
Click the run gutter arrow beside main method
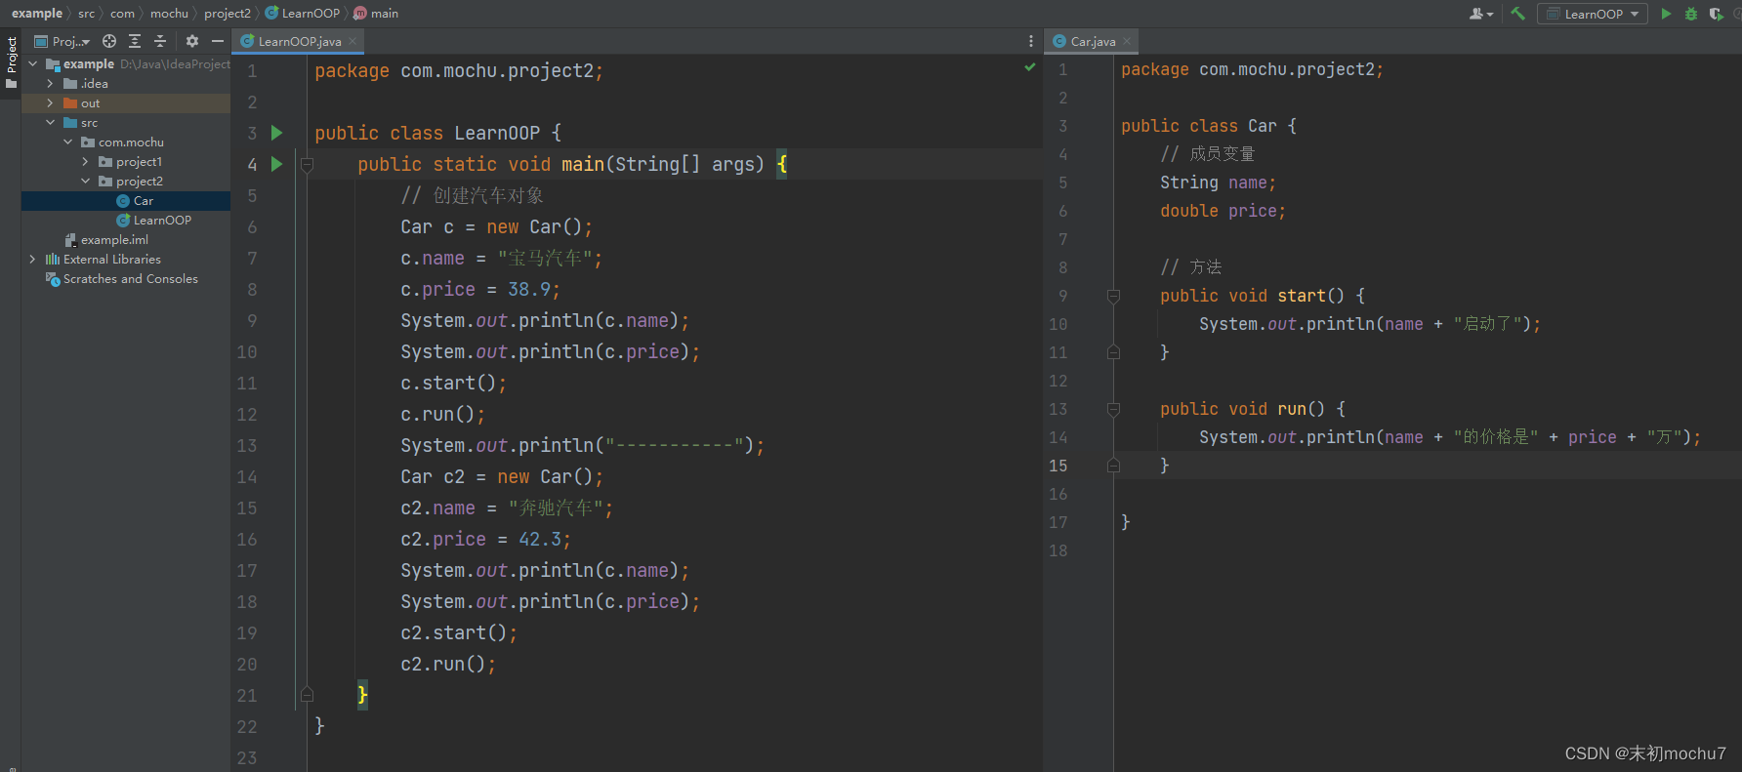[x=276, y=164]
